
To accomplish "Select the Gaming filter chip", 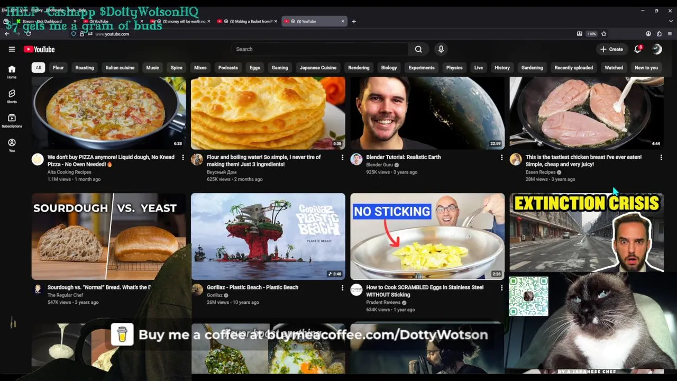I will click(280, 68).
